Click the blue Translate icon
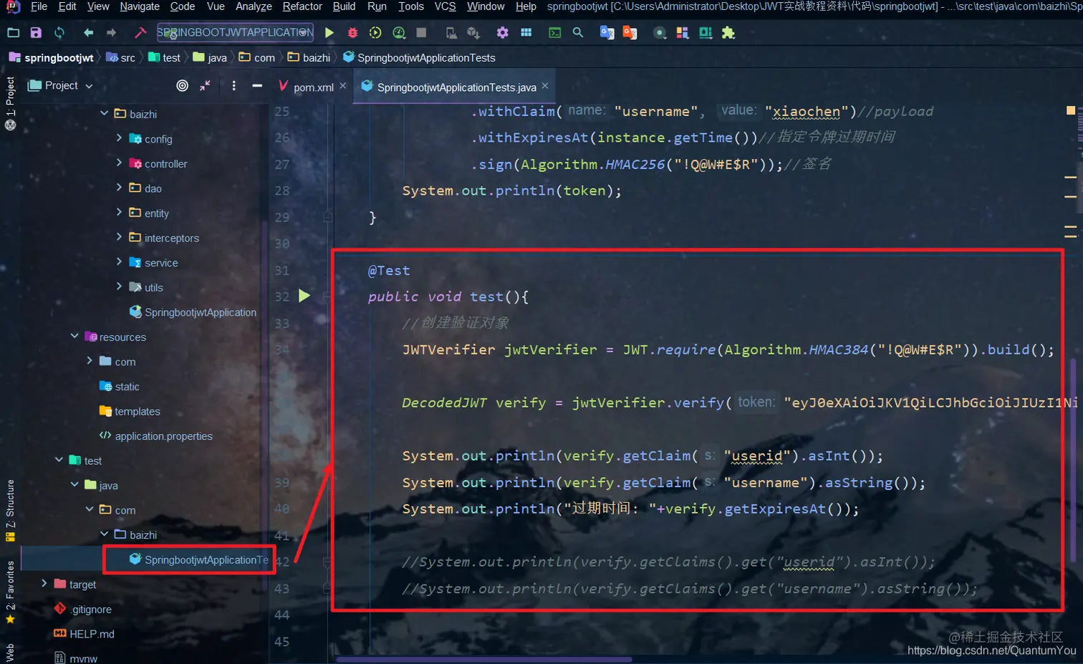 click(x=607, y=33)
